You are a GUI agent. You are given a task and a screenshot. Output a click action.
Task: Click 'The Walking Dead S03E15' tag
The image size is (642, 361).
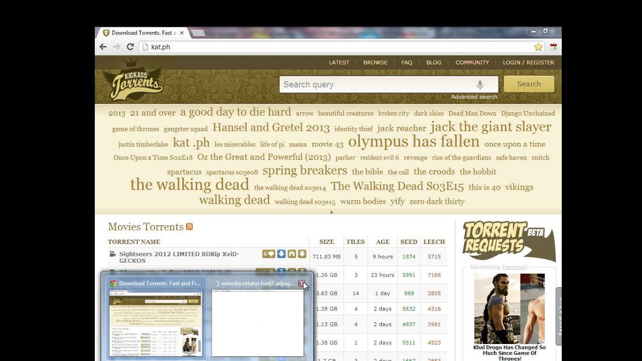tap(397, 186)
